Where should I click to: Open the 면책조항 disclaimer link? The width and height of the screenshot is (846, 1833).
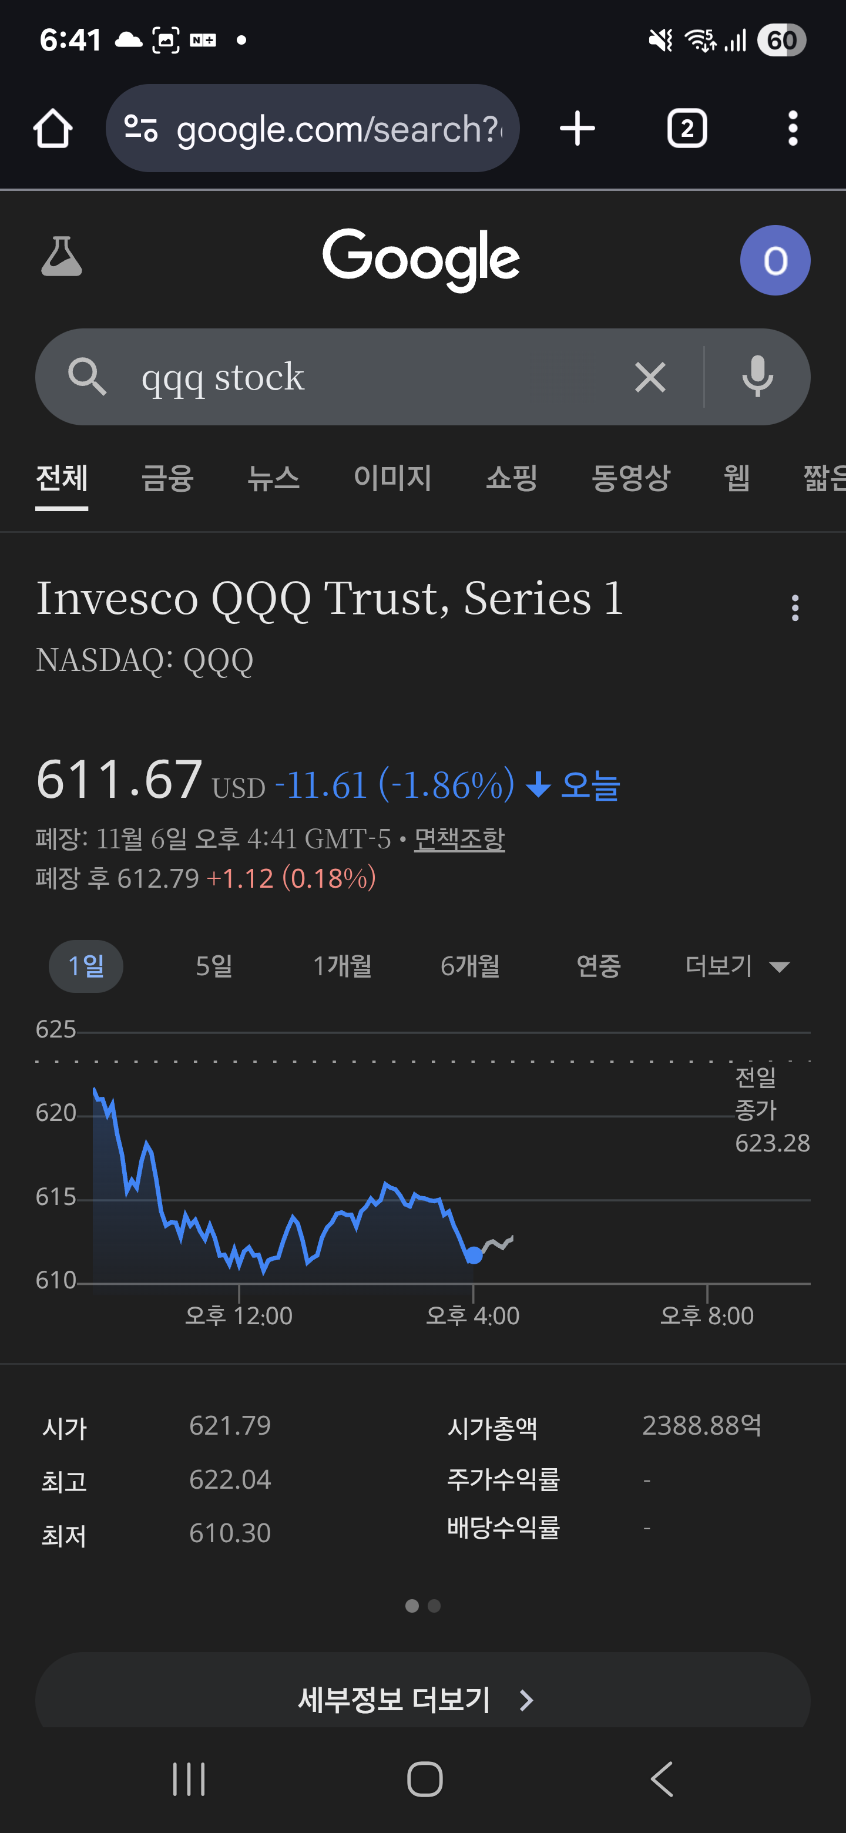[x=459, y=840]
